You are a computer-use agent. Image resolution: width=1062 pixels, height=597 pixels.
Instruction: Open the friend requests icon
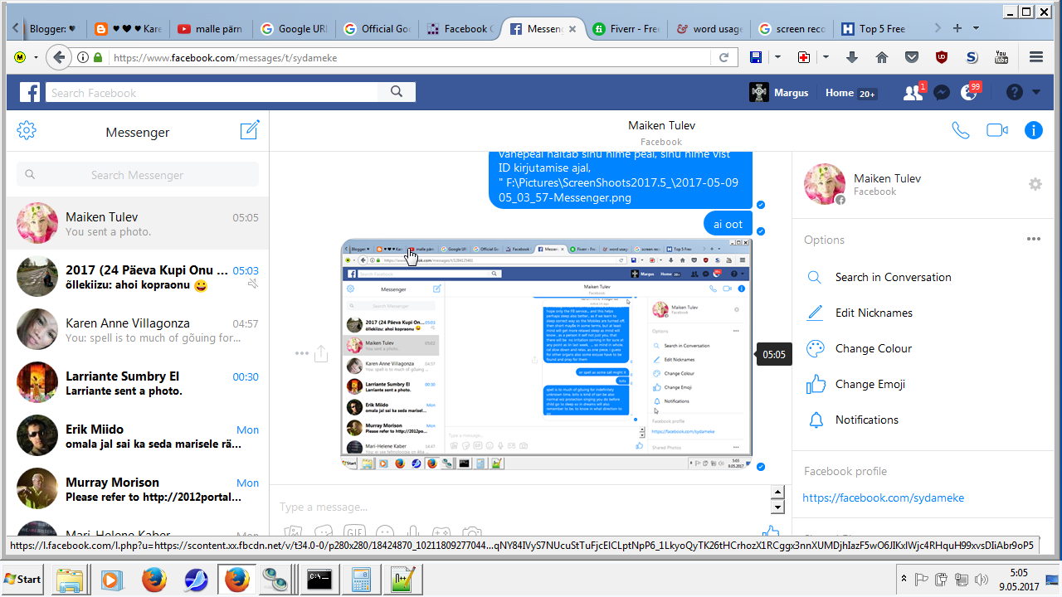pos(913,92)
